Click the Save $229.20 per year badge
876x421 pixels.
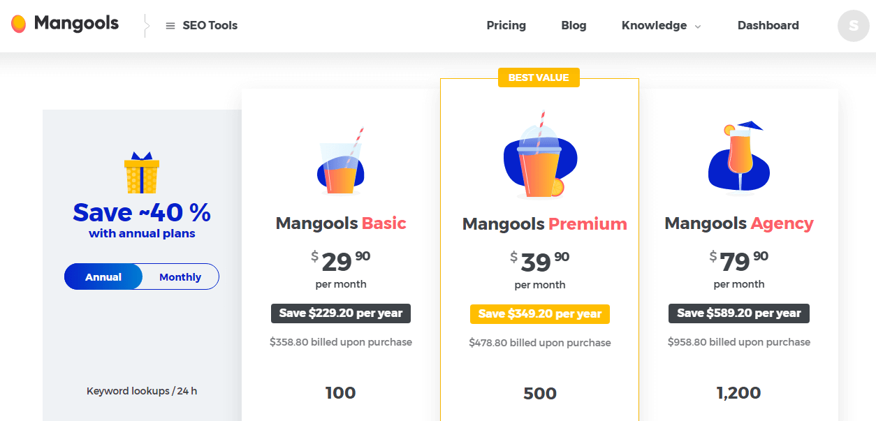341,313
